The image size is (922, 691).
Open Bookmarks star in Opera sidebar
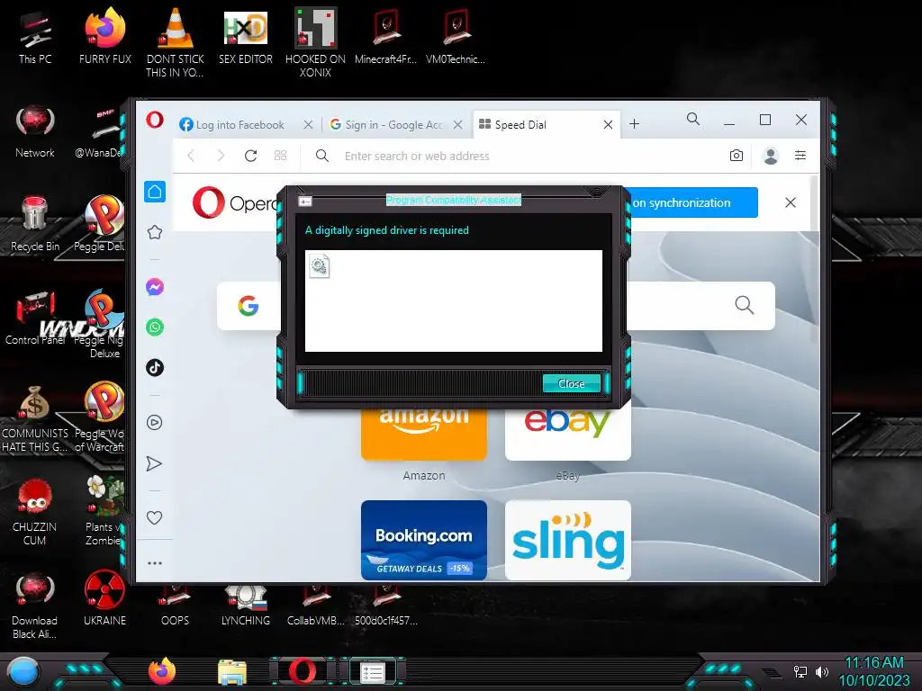pos(155,232)
